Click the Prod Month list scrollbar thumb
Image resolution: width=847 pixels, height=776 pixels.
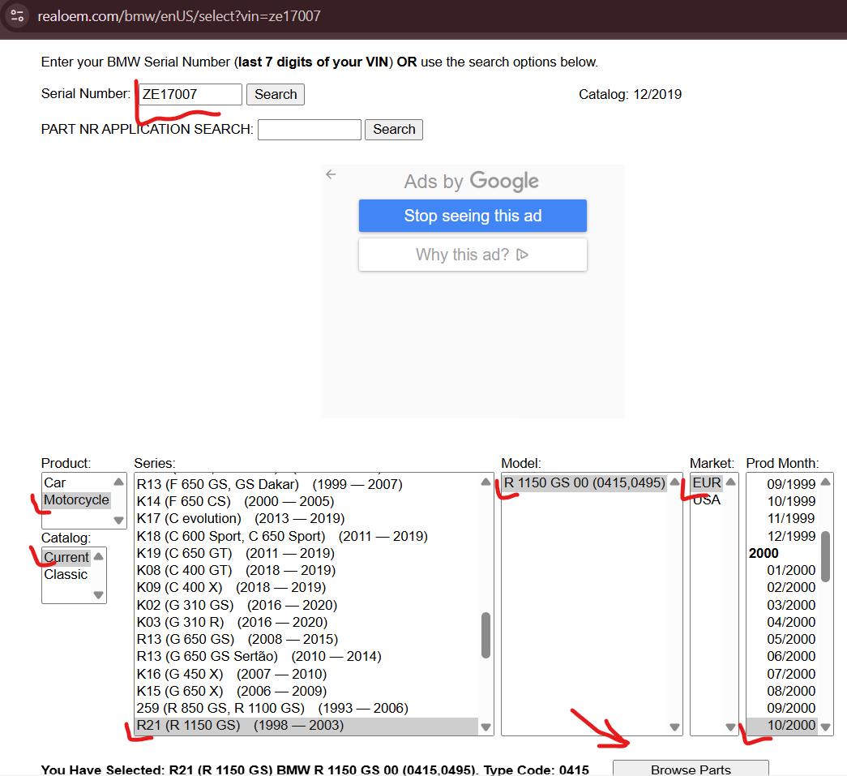(825, 556)
